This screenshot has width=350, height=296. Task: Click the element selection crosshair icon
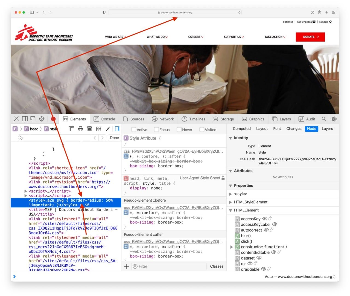[x=42, y=119]
